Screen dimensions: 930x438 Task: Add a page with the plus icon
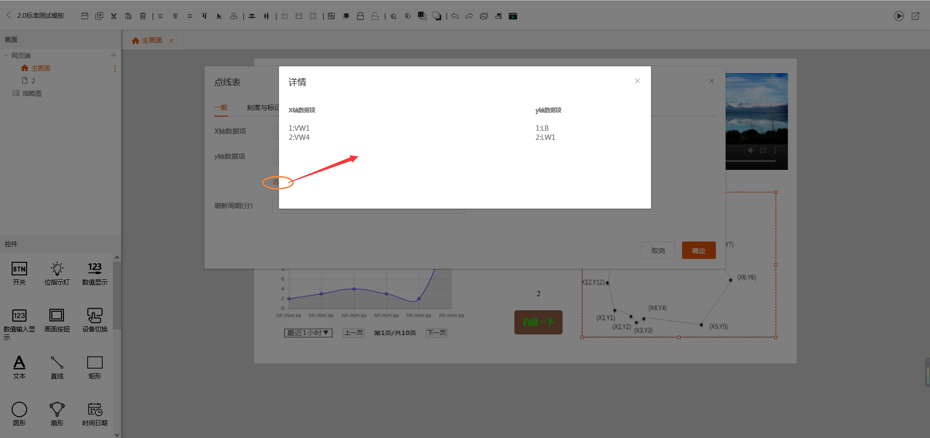point(113,56)
